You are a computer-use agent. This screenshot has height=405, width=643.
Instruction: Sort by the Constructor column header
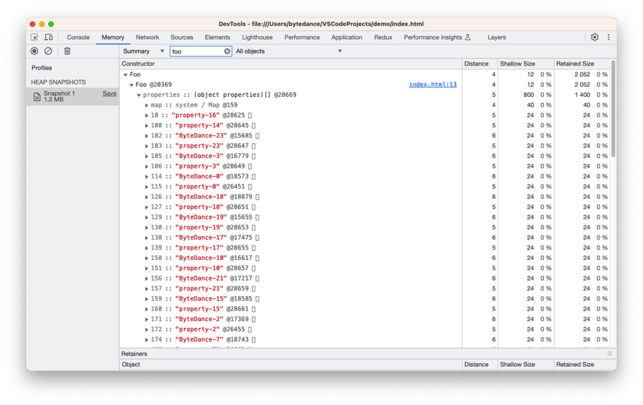[291, 64]
